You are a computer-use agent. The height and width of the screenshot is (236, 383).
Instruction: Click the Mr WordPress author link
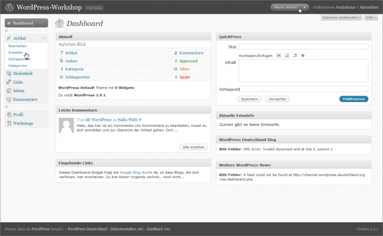click(99, 120)
